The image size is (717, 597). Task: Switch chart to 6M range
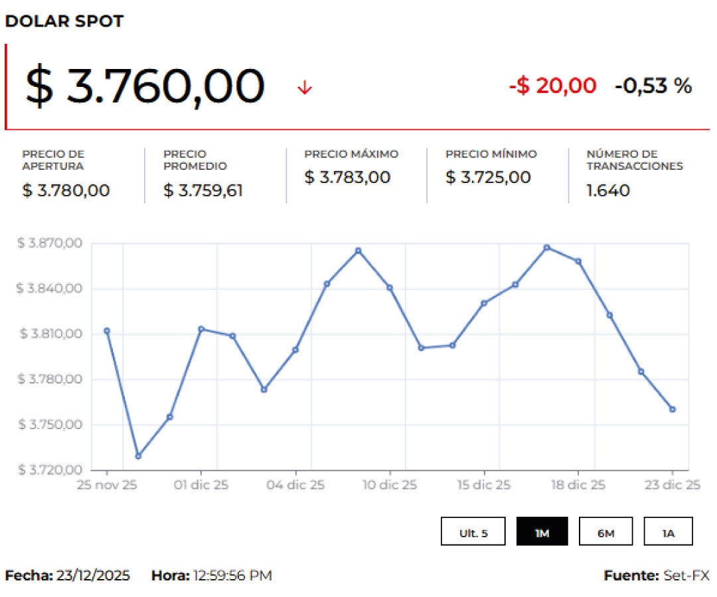pos(605,532)
